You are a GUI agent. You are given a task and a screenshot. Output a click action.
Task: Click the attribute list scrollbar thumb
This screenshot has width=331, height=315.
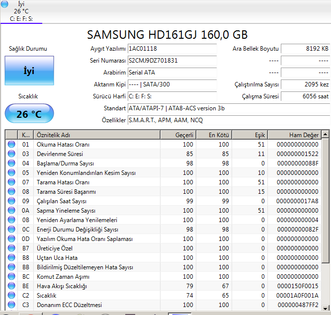tap(326, 201)
